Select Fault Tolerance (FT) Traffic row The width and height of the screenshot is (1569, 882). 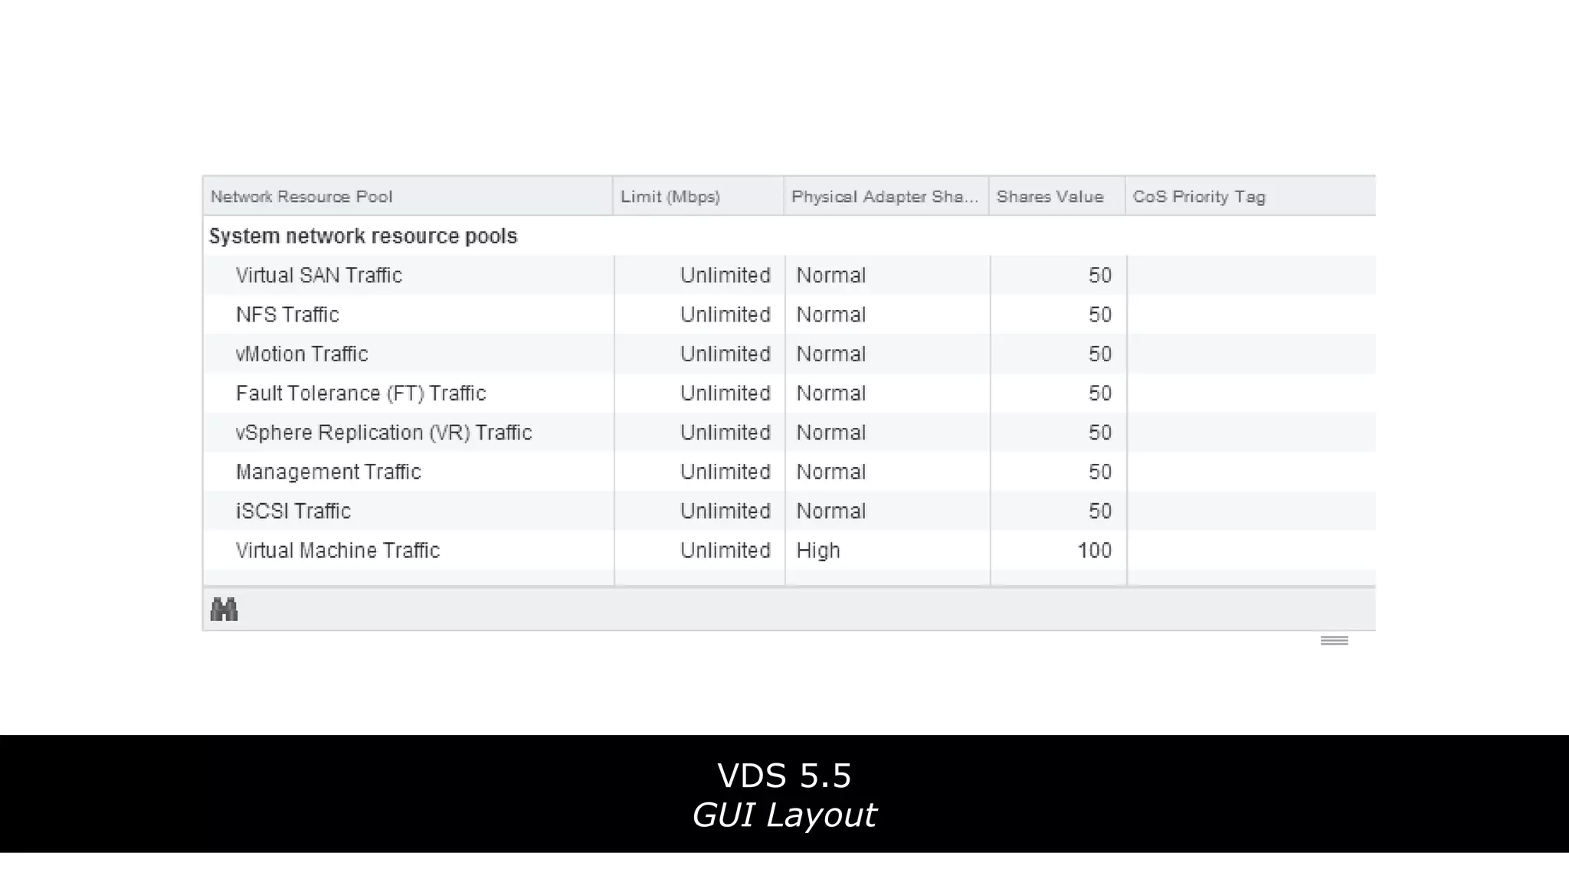tap(789, 393)
